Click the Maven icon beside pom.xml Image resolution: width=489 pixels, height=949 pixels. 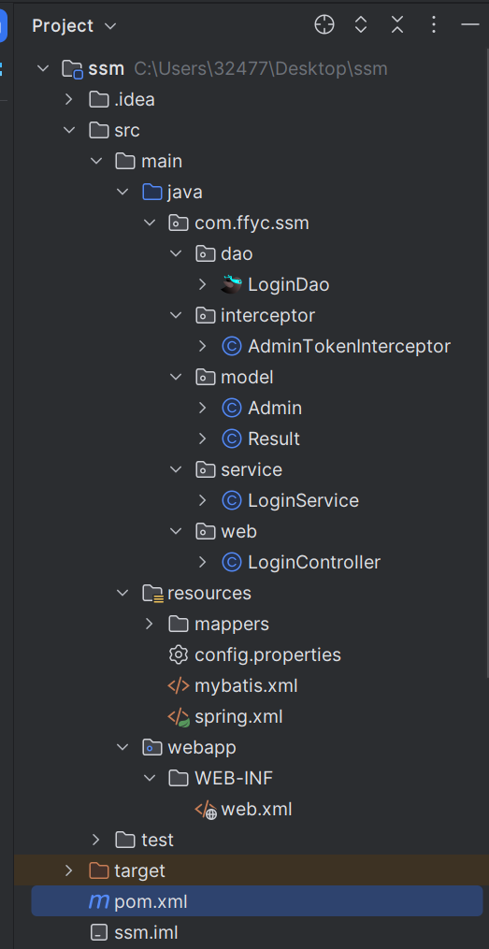[99, 902]
